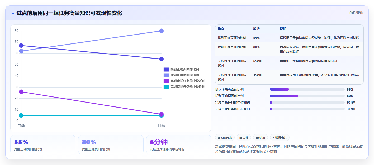Viewport: 374px width, 165px height.
Task: Click the paragraph starting 斜率图突出同一团队
Action: coord(289,149)
